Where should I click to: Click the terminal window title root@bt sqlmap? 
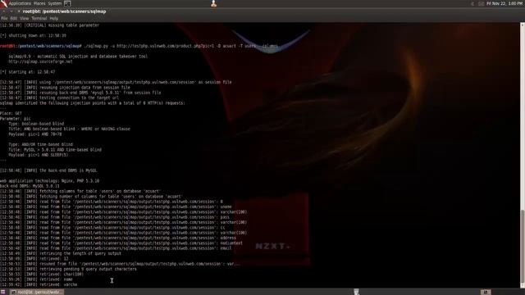pyautogui.click(x=64, y=11)
